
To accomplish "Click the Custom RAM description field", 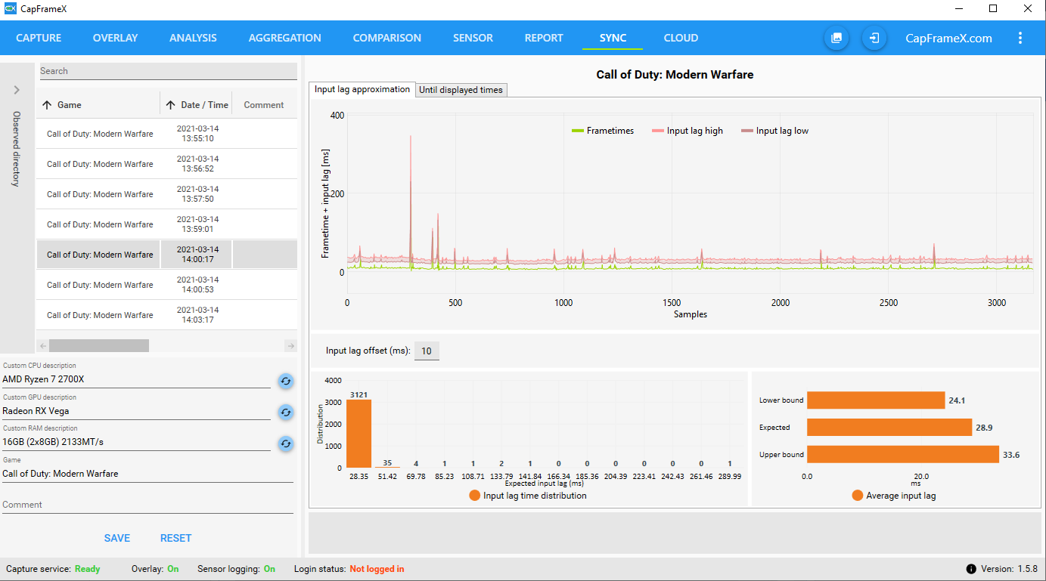I will click(x=136, y=442).
